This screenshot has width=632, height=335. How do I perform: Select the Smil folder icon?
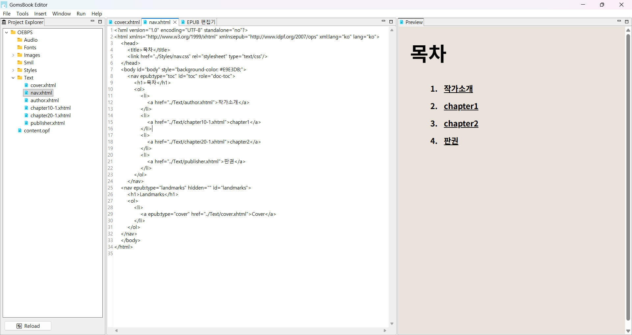tap(20, 62)
